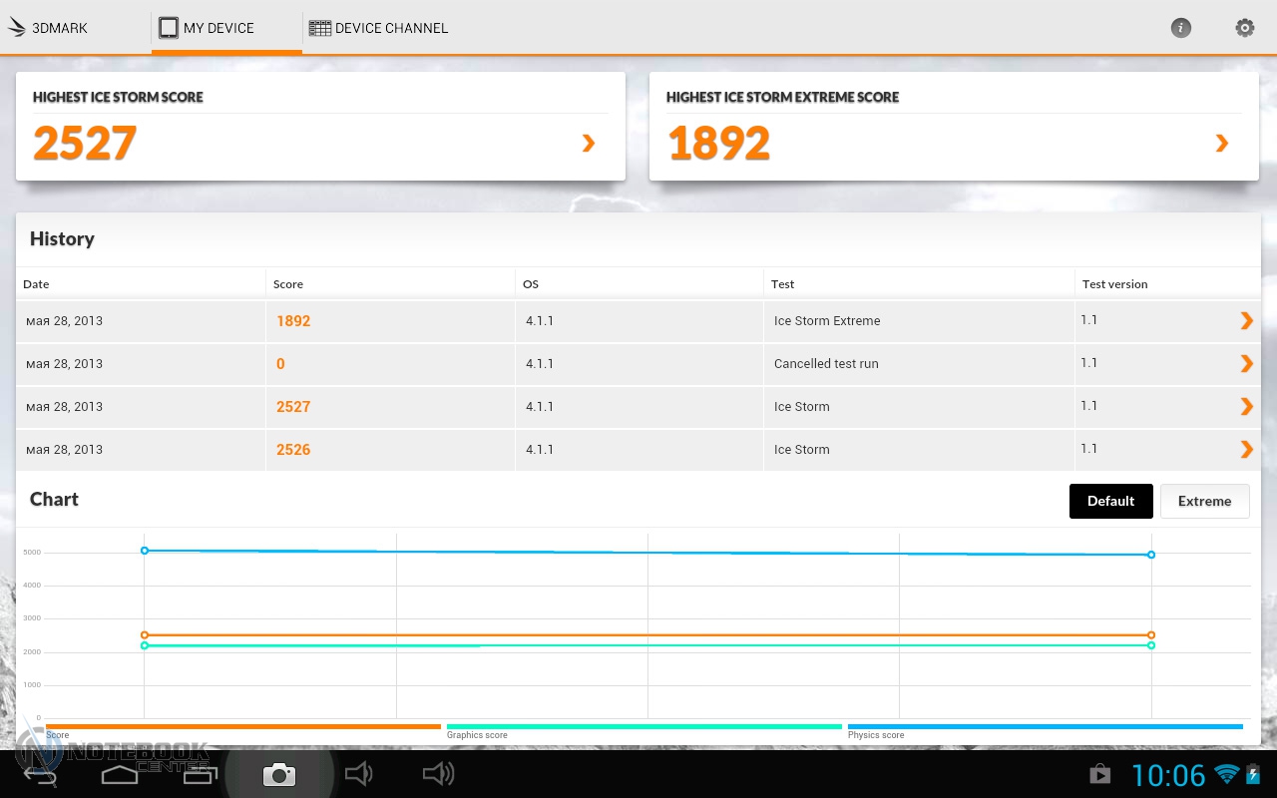1277x798 pixels.
Task: Switch chart to Default mode
Action: tap(1110, 501)
